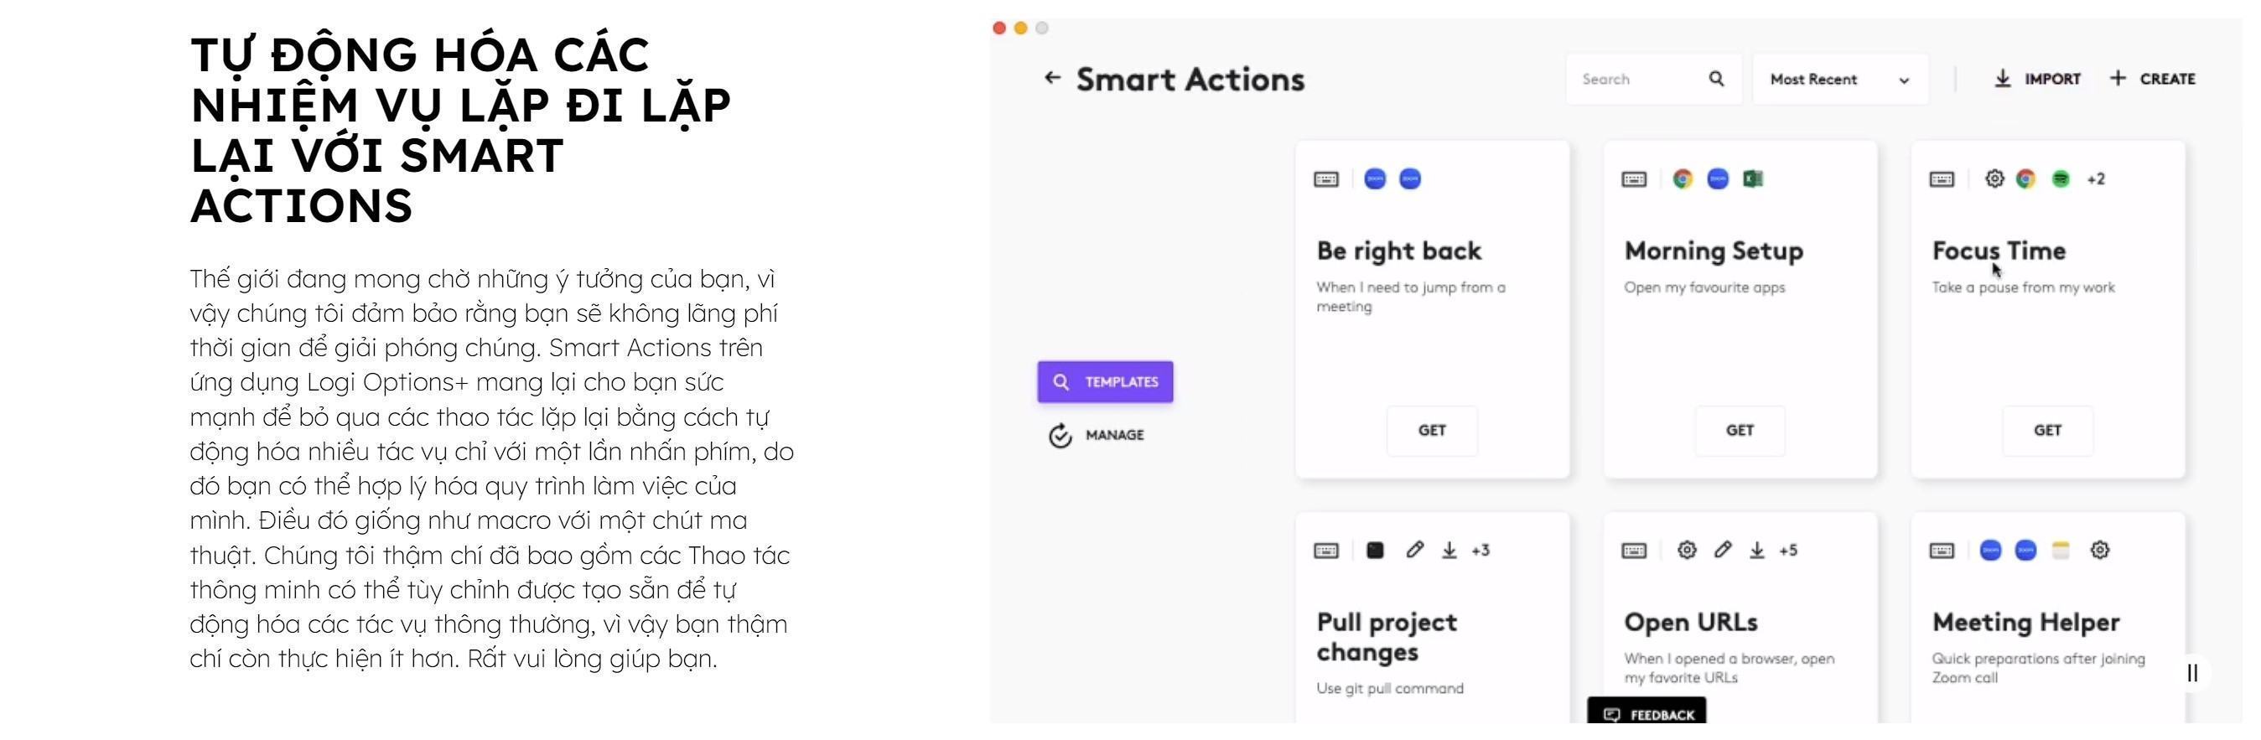This screenshot has height=740, width=2261.
Task: Click the search magnifier icon
Action: click(1716, 79)
